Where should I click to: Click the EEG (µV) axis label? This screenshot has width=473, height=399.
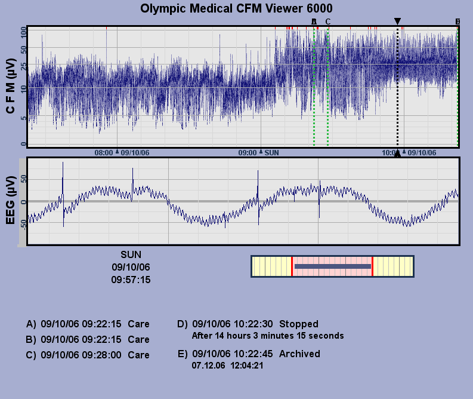tap(10, 200)
